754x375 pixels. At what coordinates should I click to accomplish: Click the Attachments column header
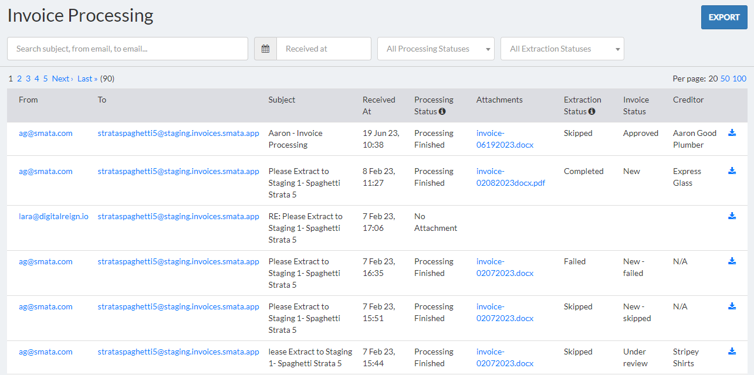[x=499, y=100]
